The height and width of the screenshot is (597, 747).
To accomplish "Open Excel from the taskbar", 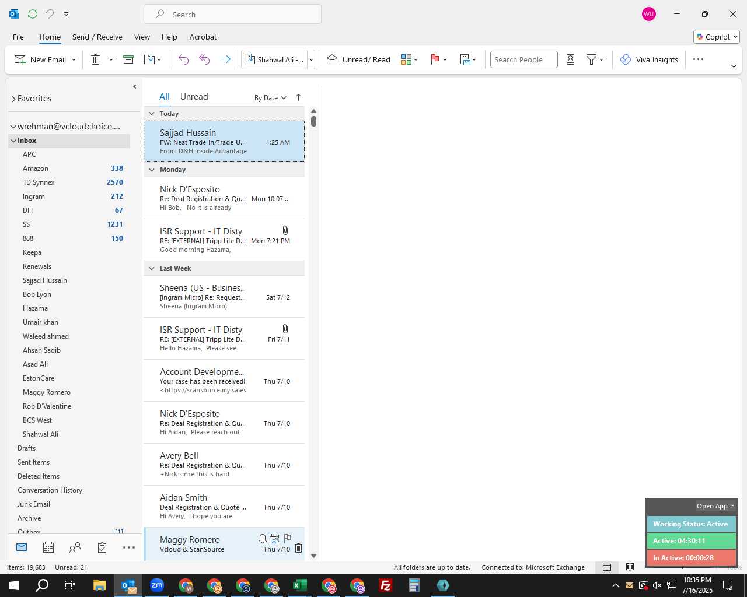I will (x=300, y=585).
